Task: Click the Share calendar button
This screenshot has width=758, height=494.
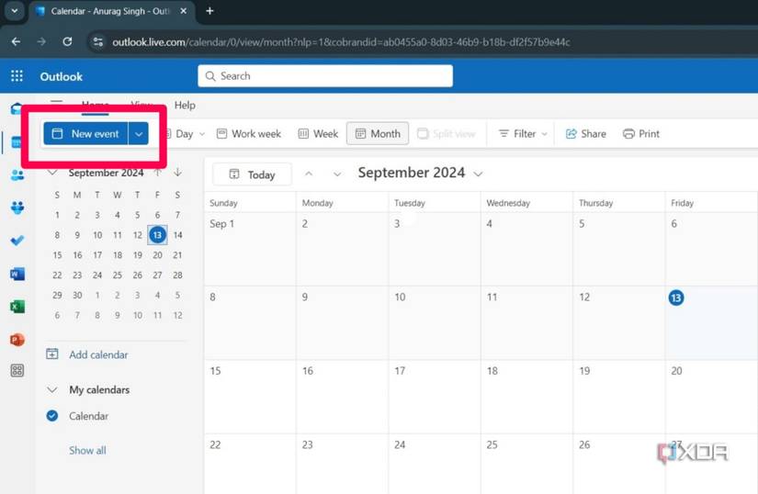Action: coord(585,134)
